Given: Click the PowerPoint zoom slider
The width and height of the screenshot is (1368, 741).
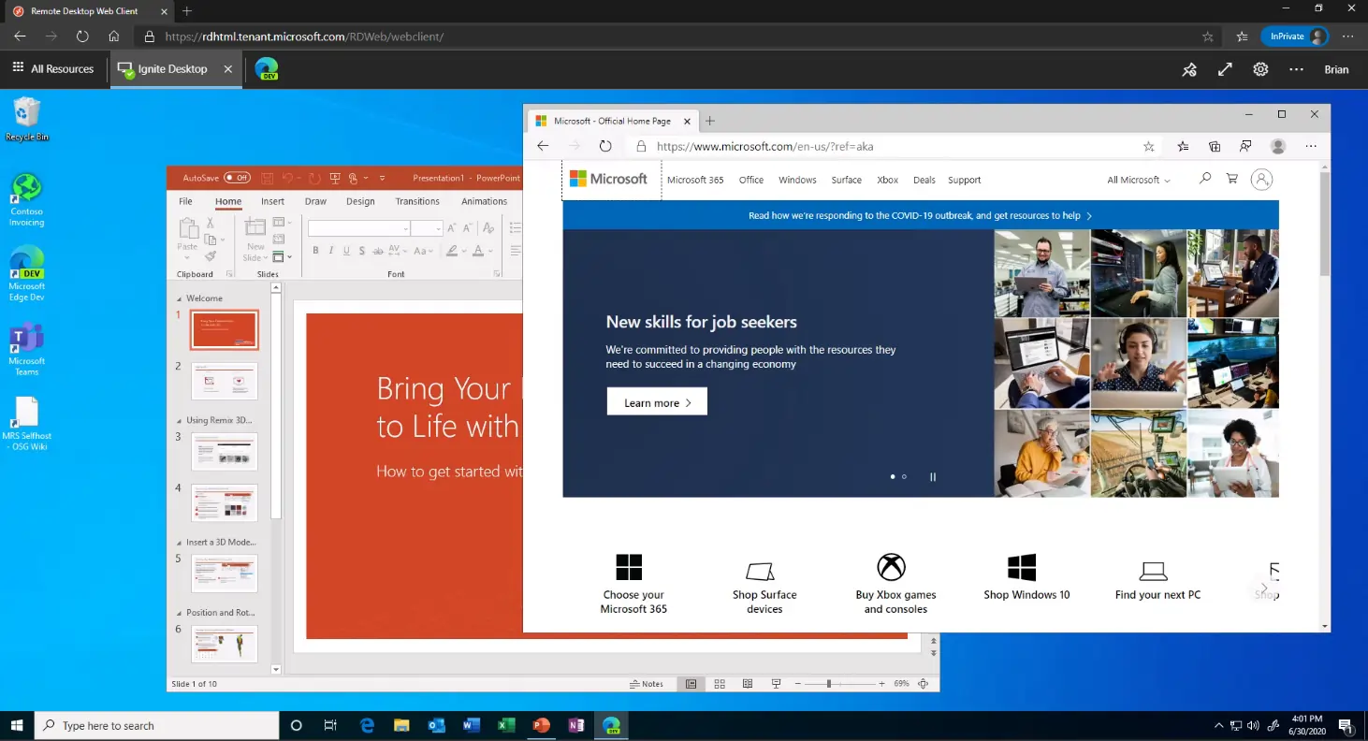Looking at the screenshot, I should click(x=829, y=684).
